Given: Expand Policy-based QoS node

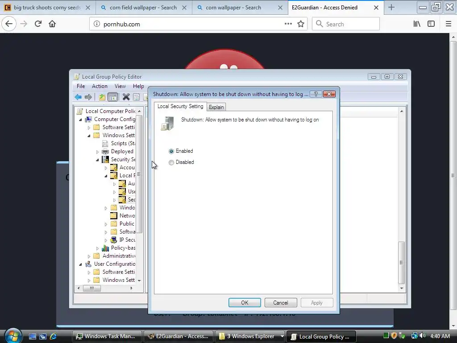Looking at the screenshot, I should 97,248.
